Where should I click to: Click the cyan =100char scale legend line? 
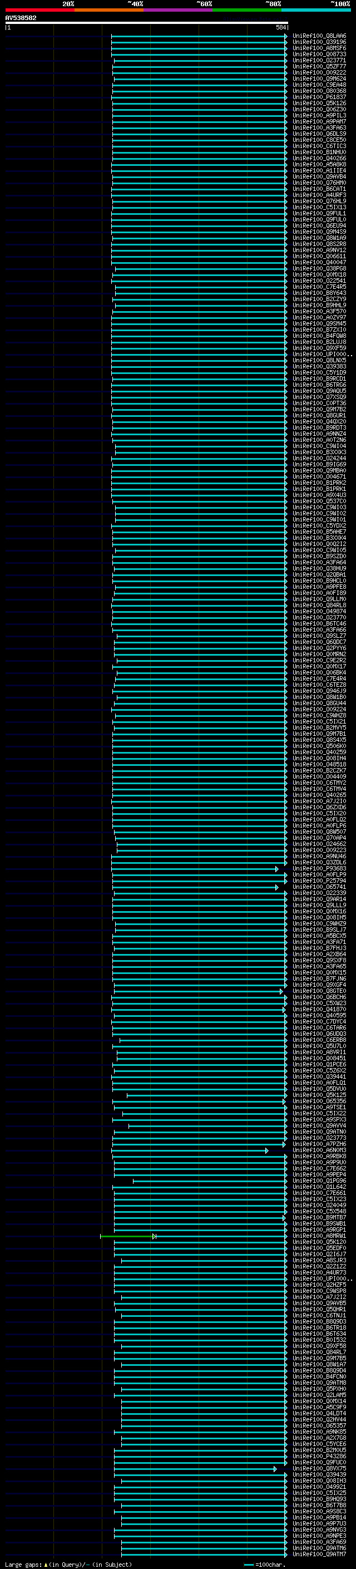(248, 1564)
